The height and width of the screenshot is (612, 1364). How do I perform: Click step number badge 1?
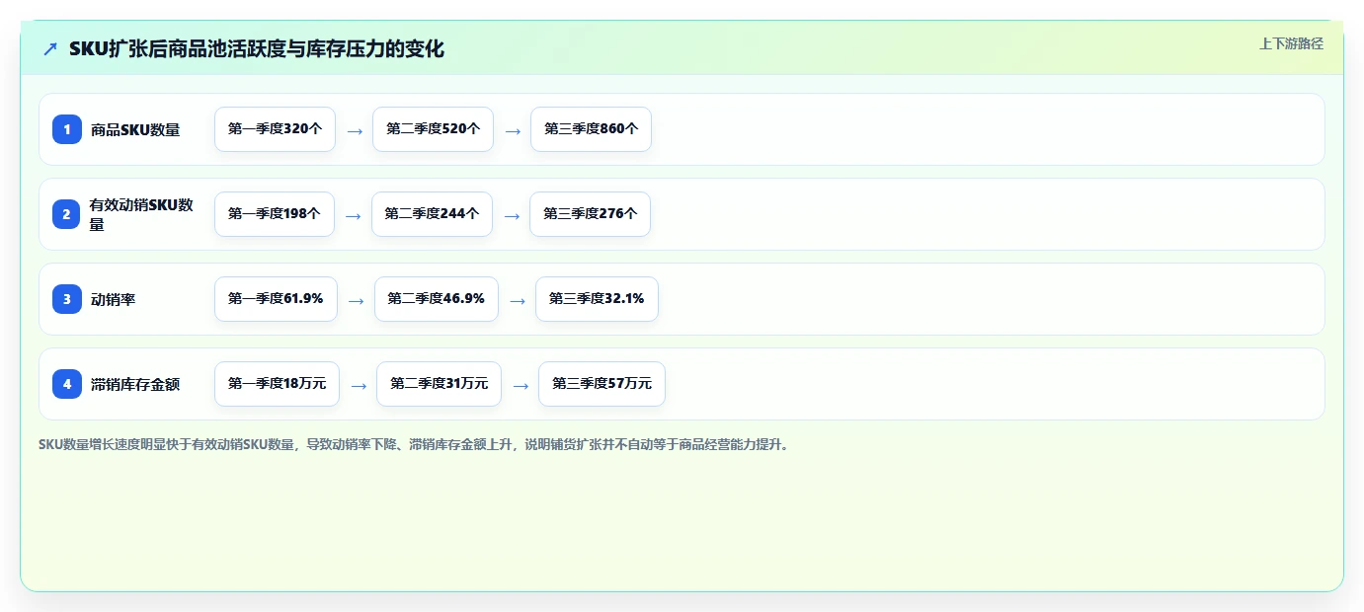click(x=67, y=129)
